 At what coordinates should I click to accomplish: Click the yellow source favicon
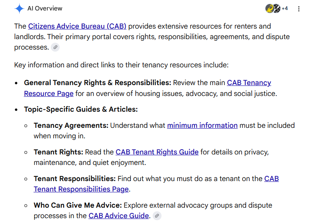(x=269, y=8)
